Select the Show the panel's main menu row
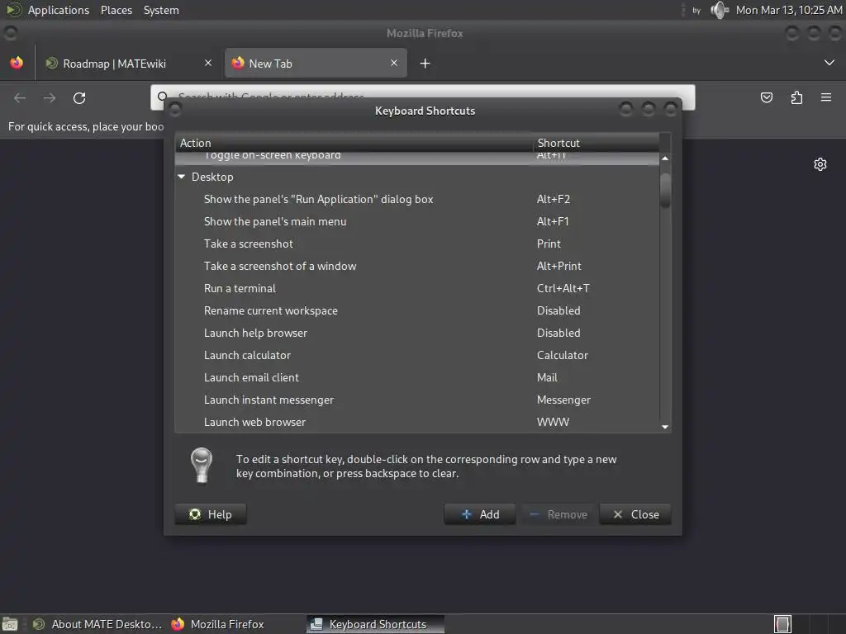The width and height of the screenshot is (846, 634). (x=417, y=221)
